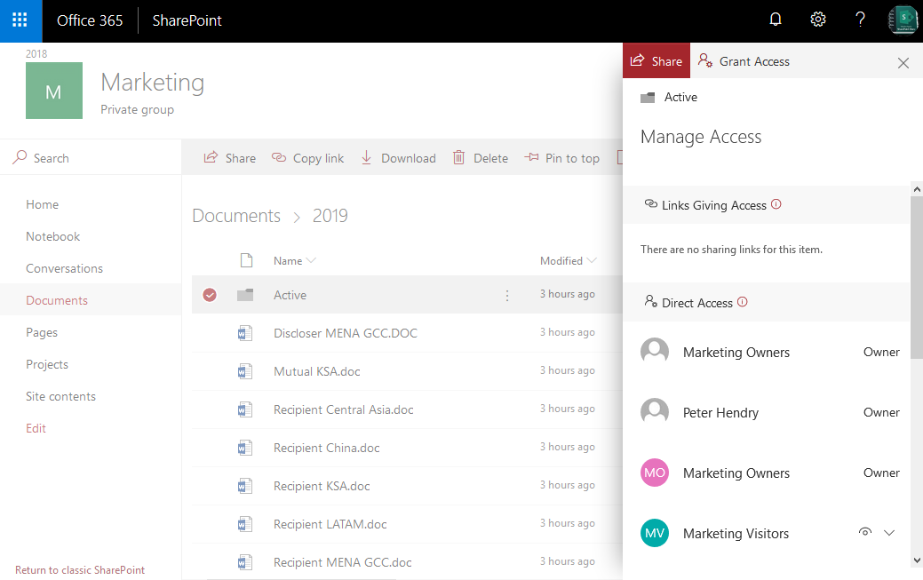Switch to the Conversations section
The height and width of the screenshot is (580, 923).
[64, 267]
